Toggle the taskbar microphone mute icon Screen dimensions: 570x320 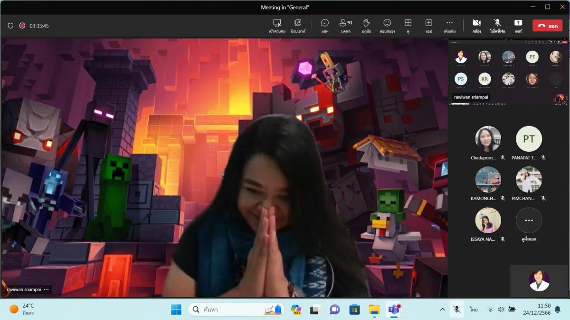457,310
